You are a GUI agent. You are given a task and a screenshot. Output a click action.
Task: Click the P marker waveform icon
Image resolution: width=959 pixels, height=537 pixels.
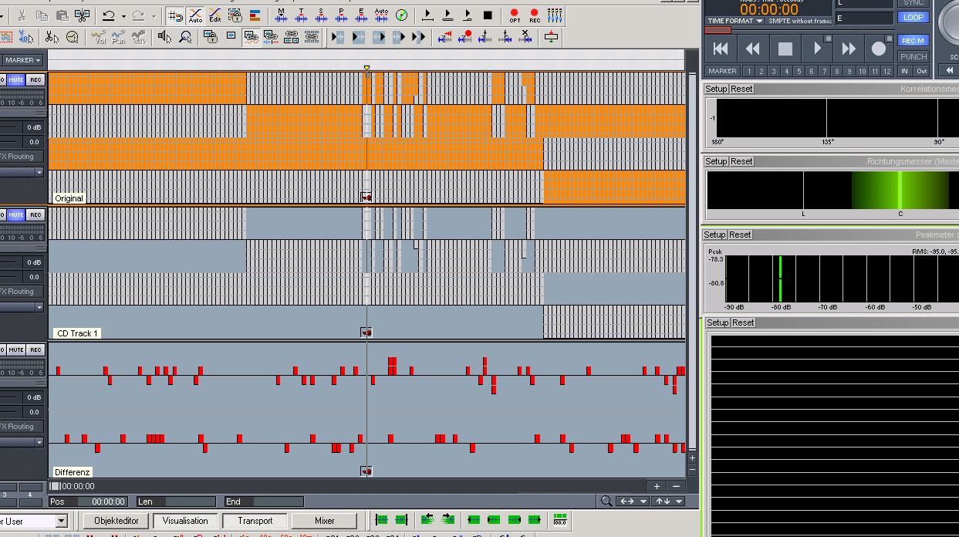341,15
